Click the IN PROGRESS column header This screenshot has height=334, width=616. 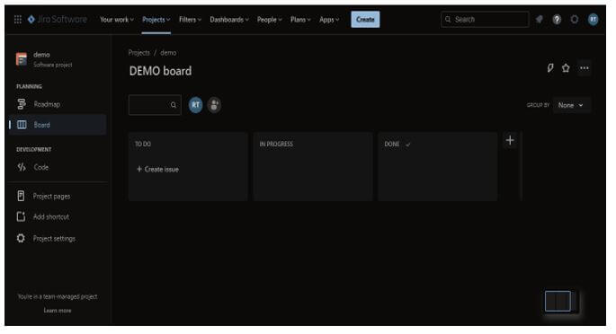pyautogui.click(x=276, y=145)
